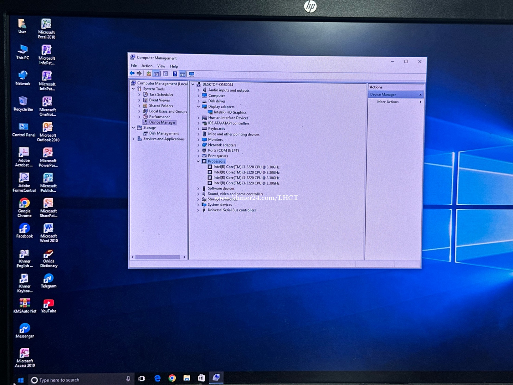Select the Monitors device category
Viewport: 513px width, 385px height.
coord(215,140)
